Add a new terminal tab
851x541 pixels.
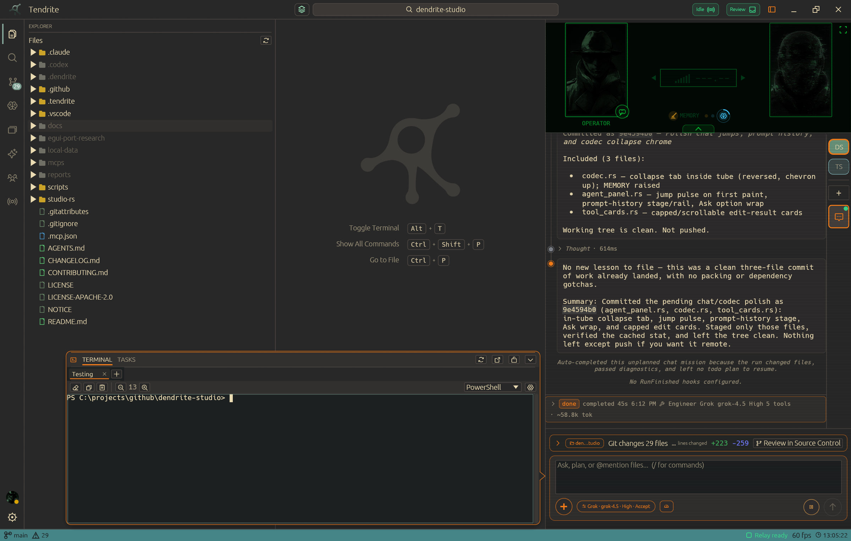pyautogui.click(x=116, y=374)
